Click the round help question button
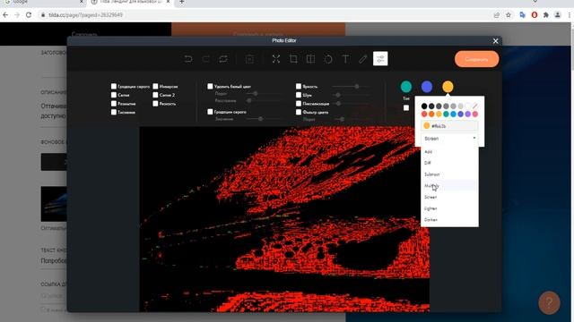The width and height of the screenshot is (574, 322). coord(549,302)
